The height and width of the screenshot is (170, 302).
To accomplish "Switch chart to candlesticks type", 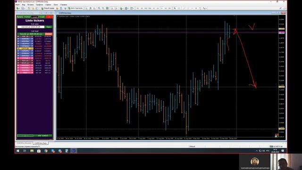I will click(x=91, y=8).
